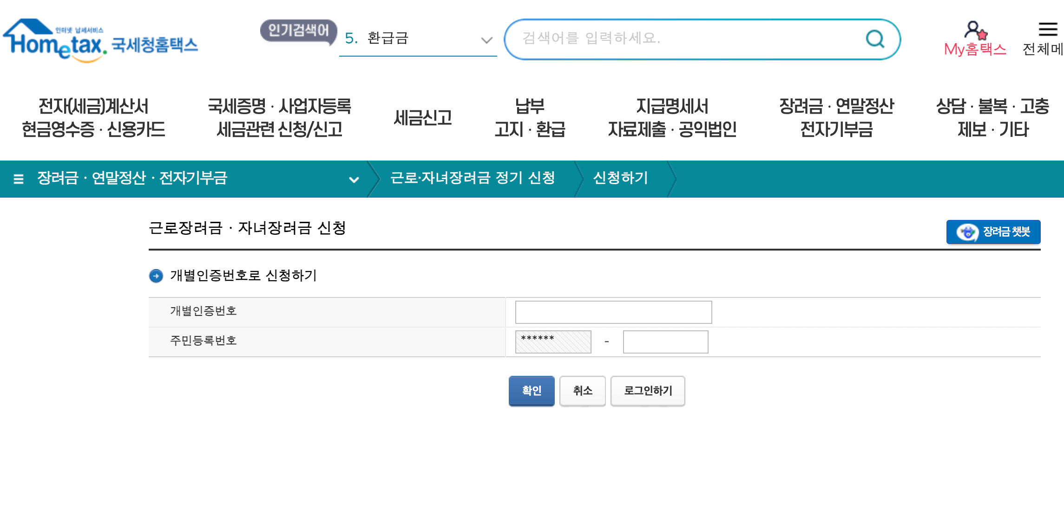1064x515 pixels.
Task: Click the hamburger icon in teal bar
Action: (x=19, y=179)
